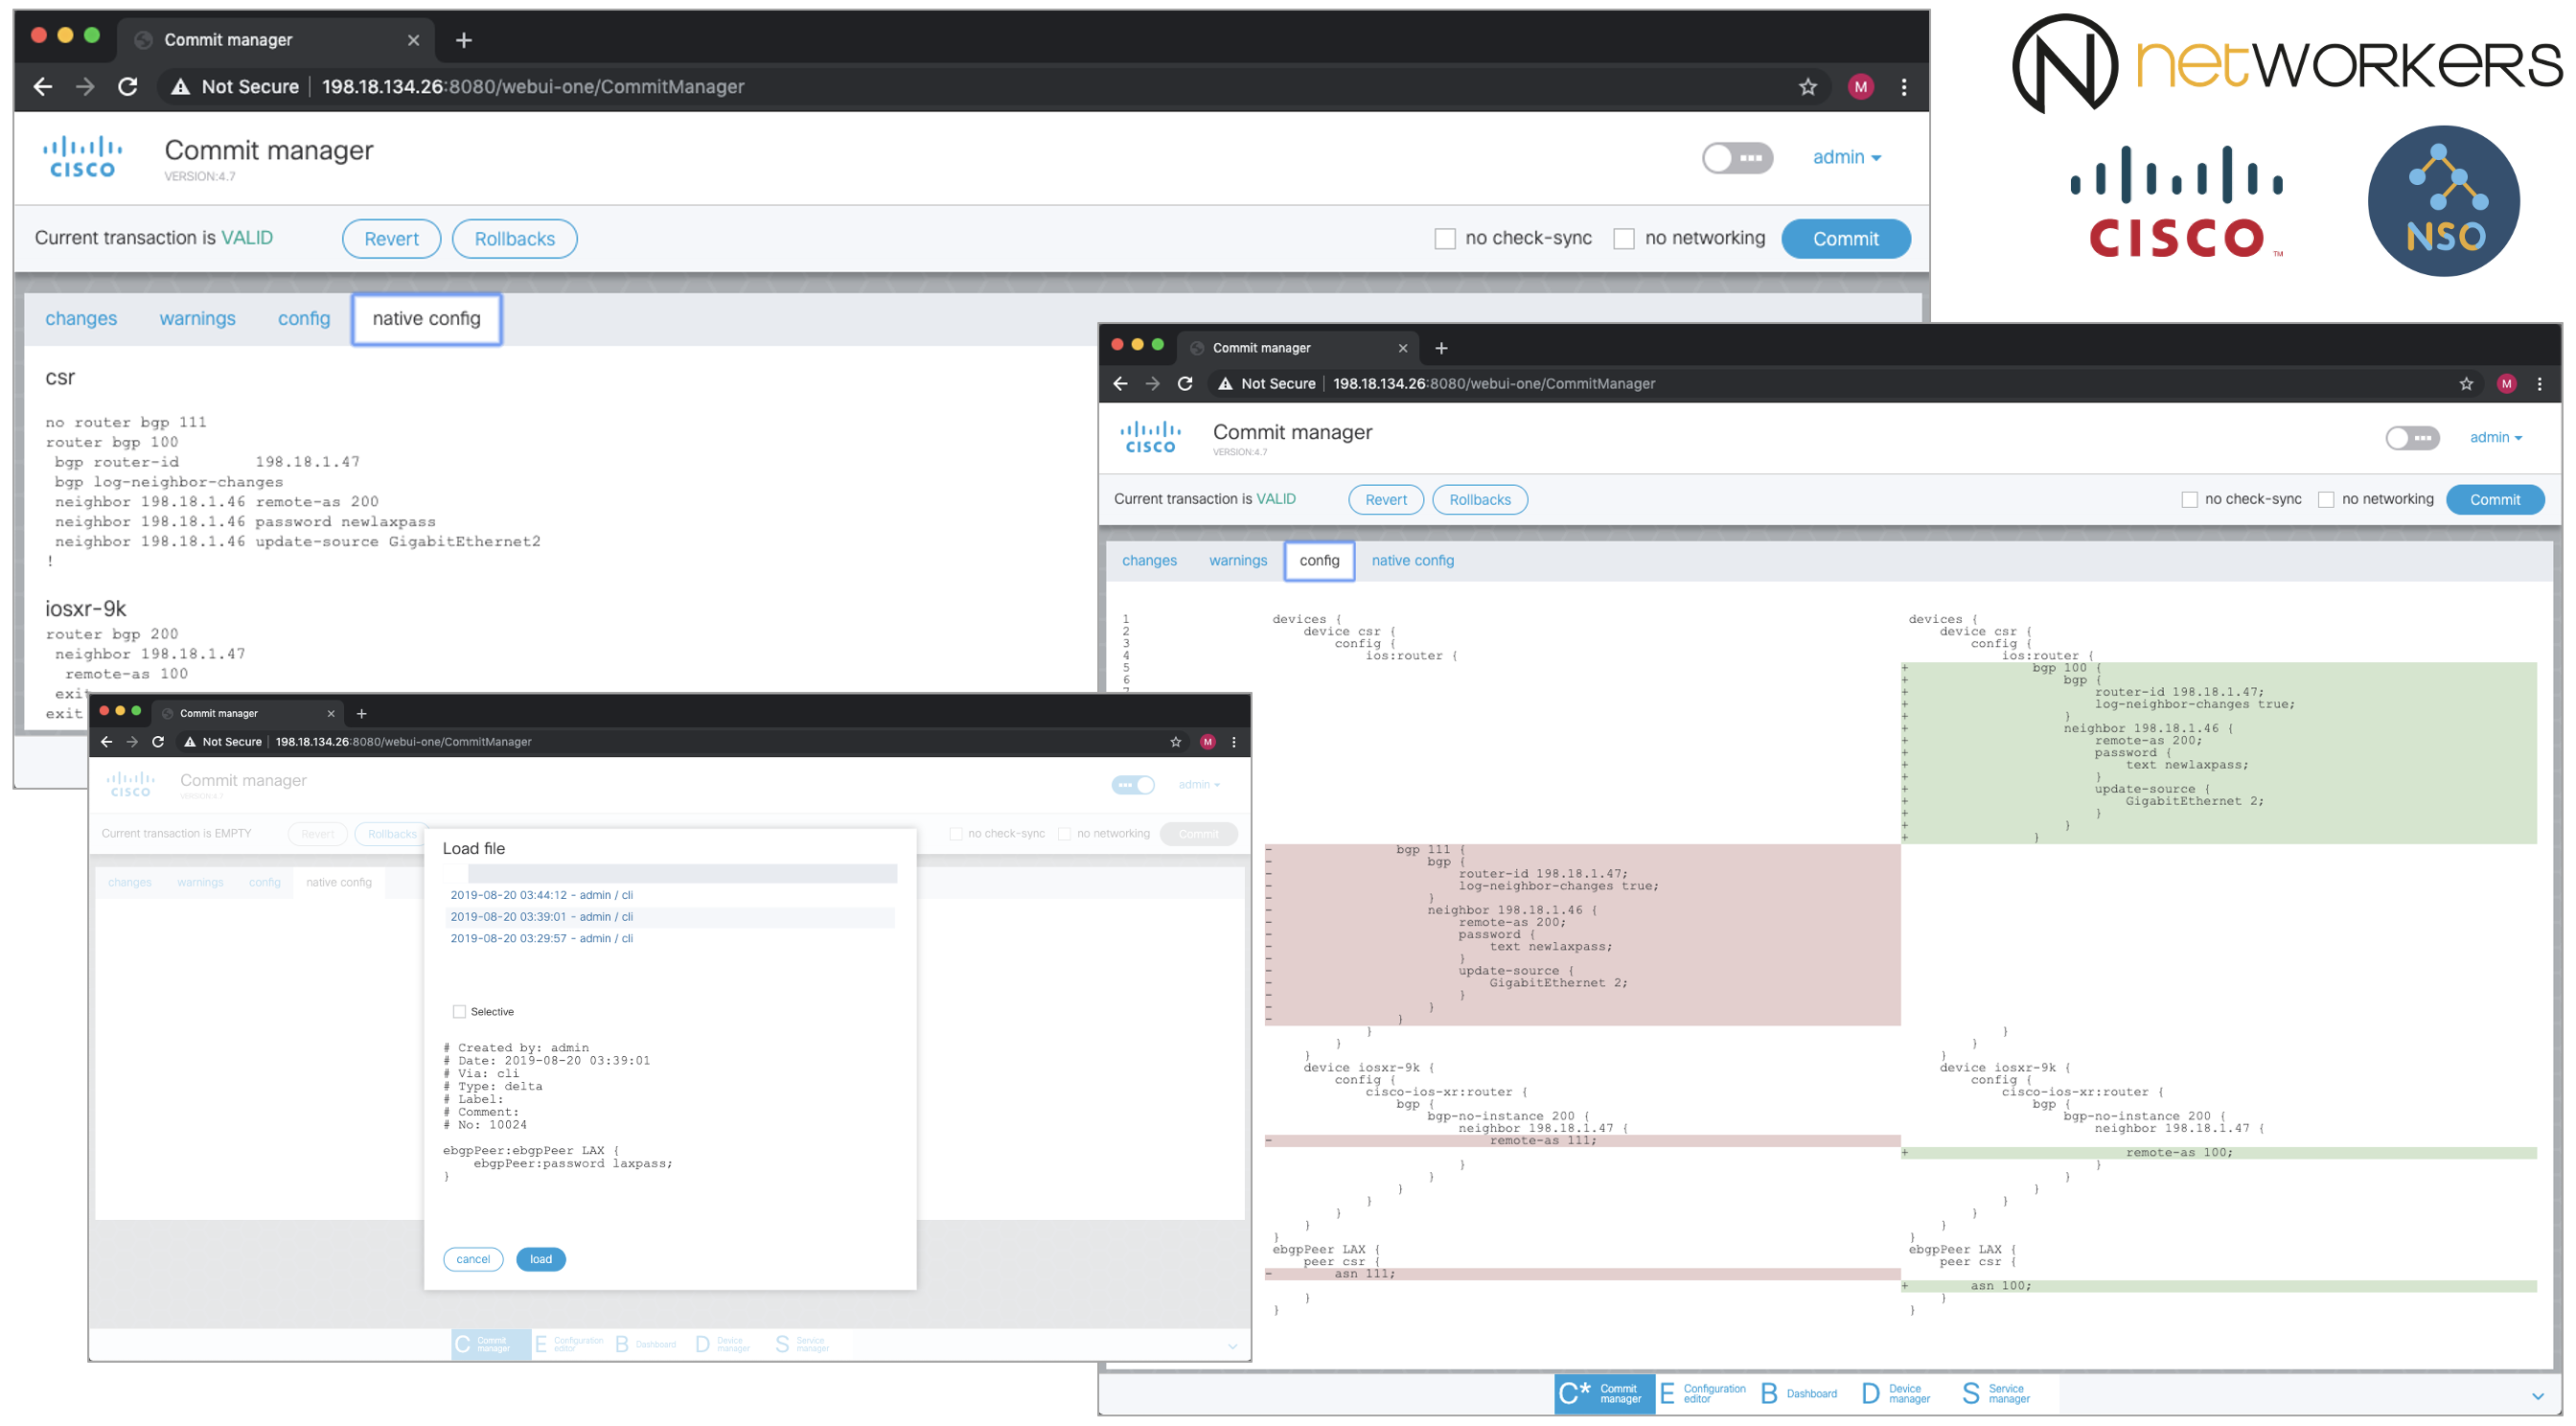Screen dimensions: 2576x1426
Task: Click bookmark star in the right browser window
Action: click(x=2466, y=384)
